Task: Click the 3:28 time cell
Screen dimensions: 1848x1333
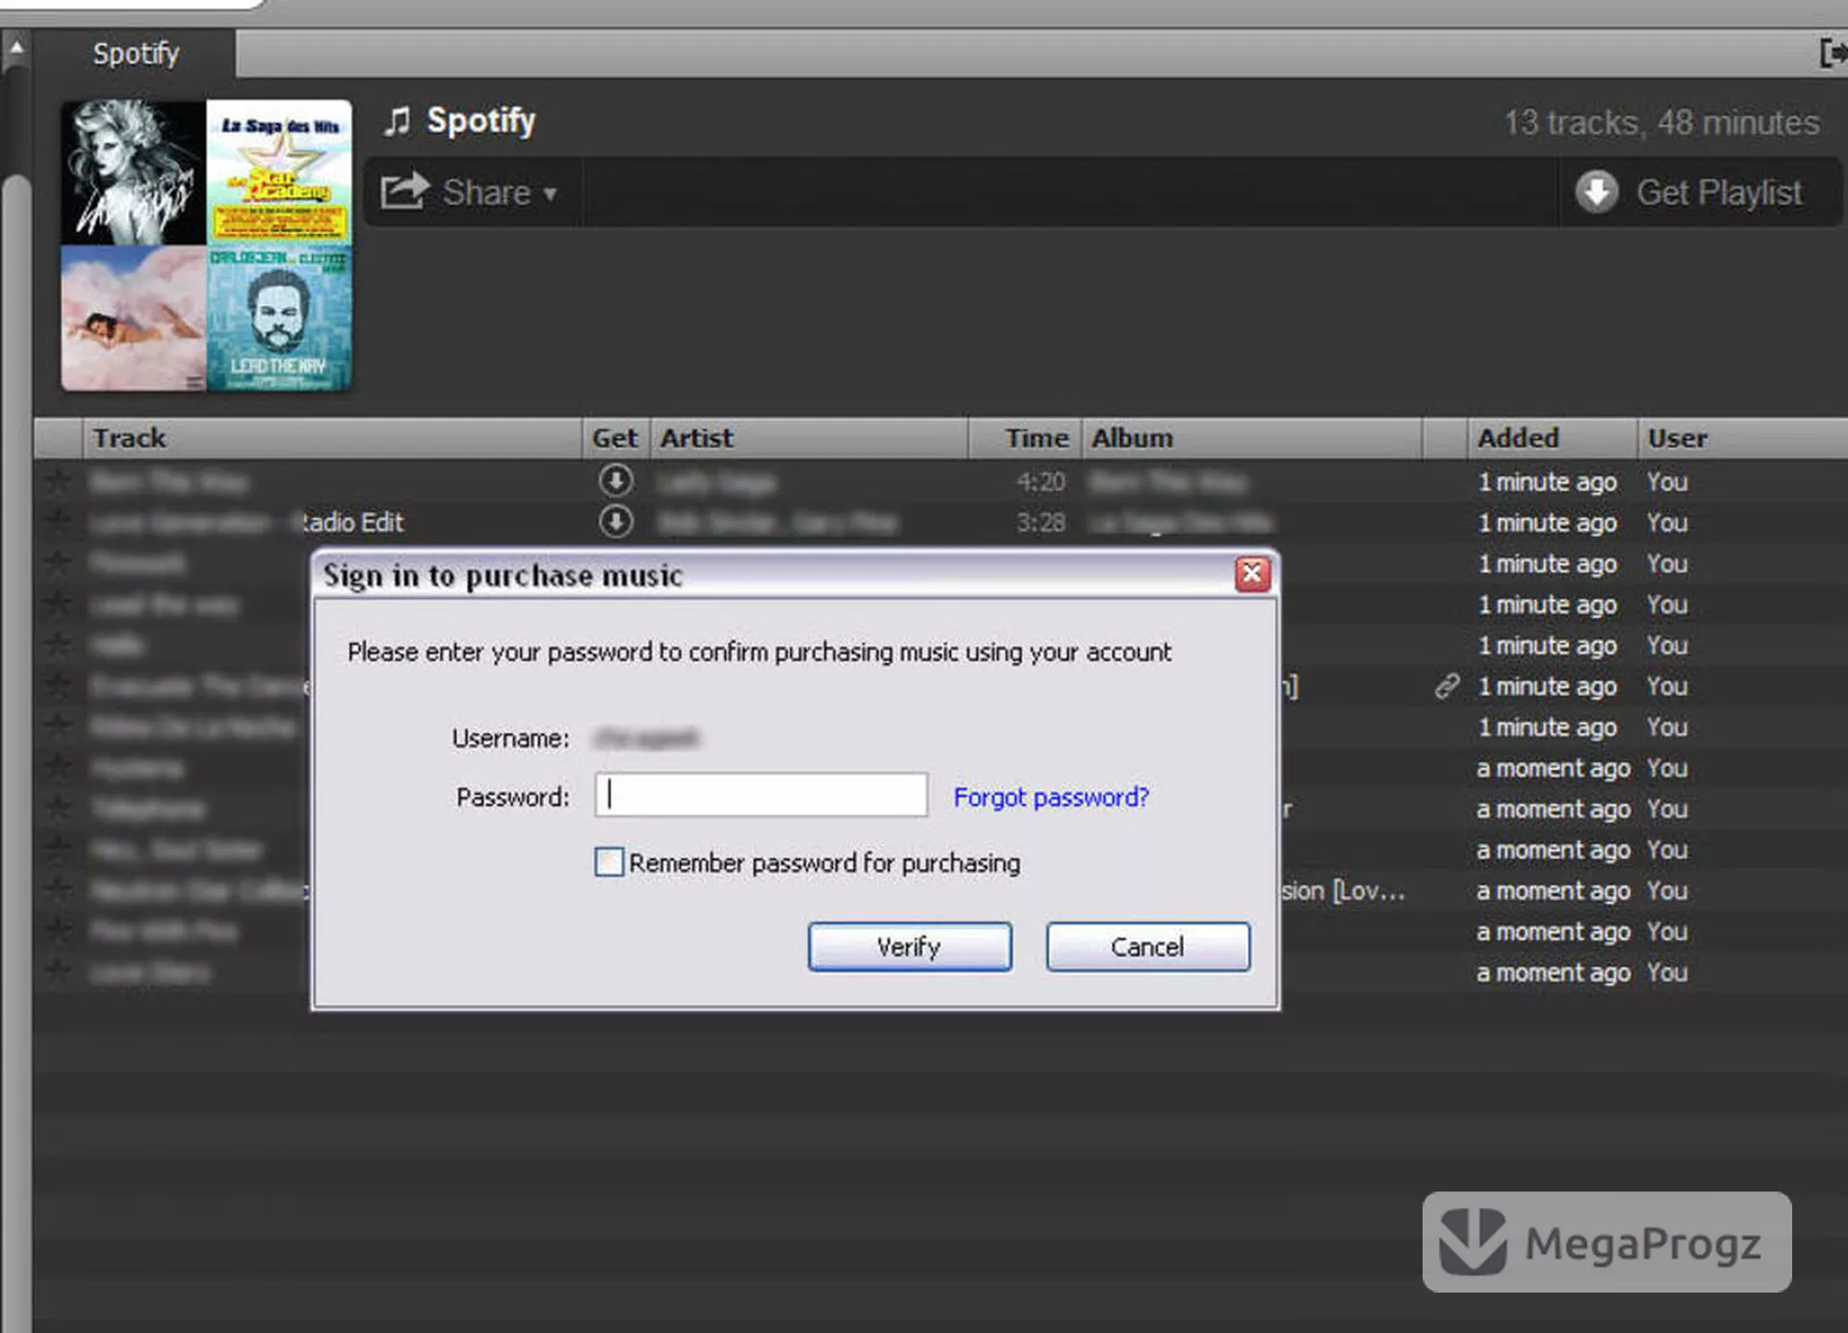Action: 1040,523
